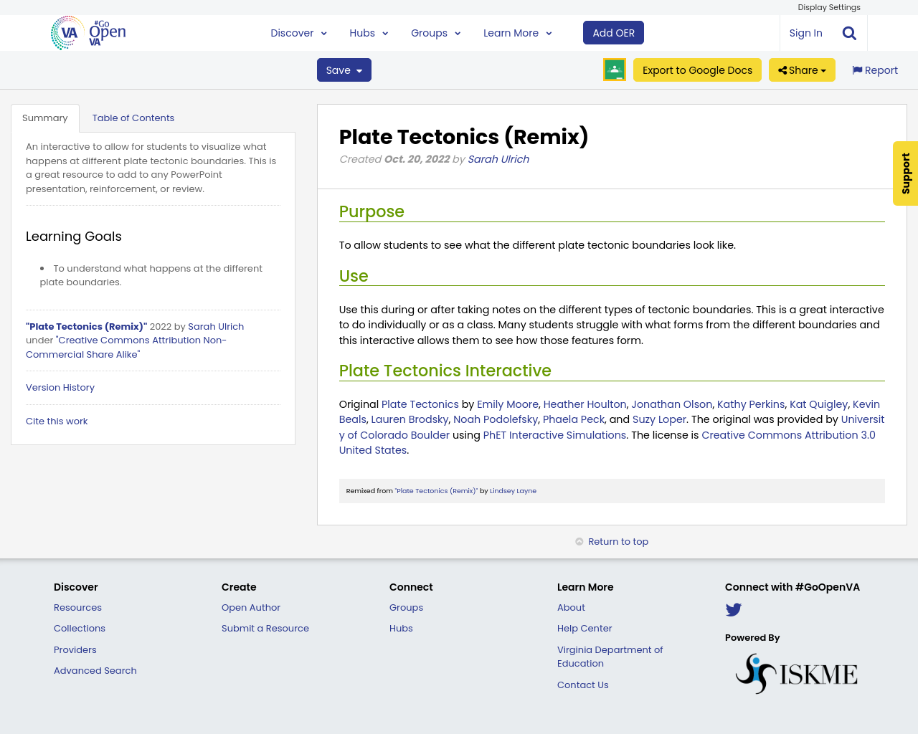The width and height of the screenshot is (918, 734).
Task: Export the resource to Google Docs
Action: point(697,70)
